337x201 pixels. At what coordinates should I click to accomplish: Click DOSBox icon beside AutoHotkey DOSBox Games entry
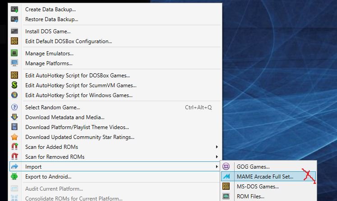point(14,75)
